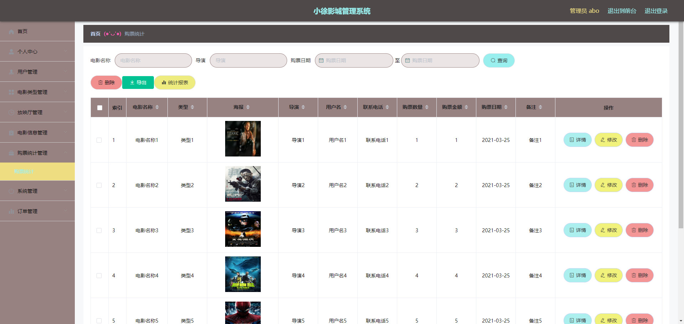684x324 pixels.
Task: Click 删除 for 电影名称1 row
Action: click(639, 140)
